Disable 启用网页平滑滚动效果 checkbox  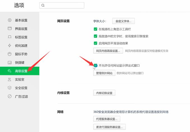pos(96,43)
